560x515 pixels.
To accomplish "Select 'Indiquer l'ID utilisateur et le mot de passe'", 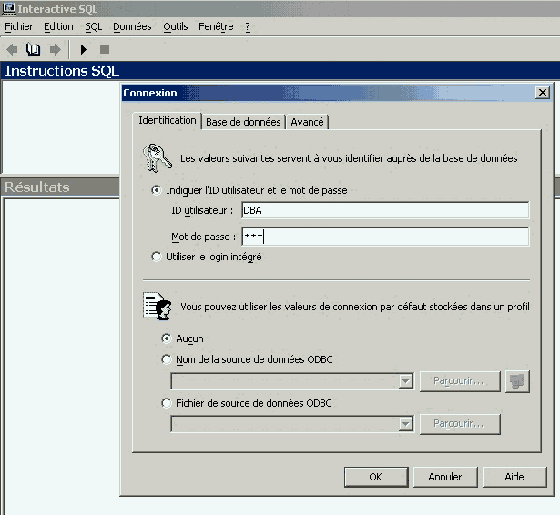I will (157, 190).
